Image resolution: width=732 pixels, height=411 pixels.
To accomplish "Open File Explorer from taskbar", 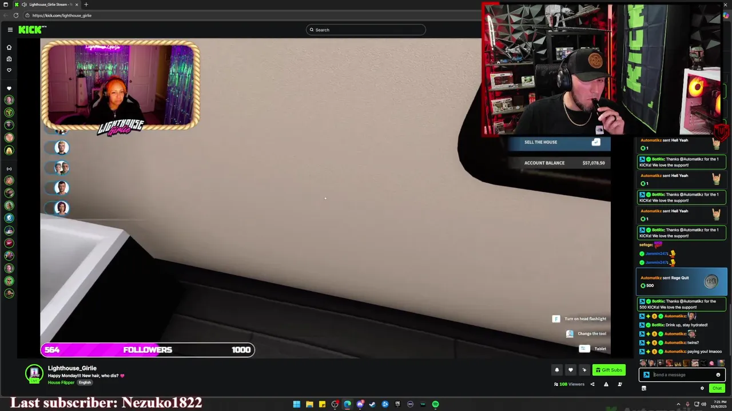I will point(309,404).
